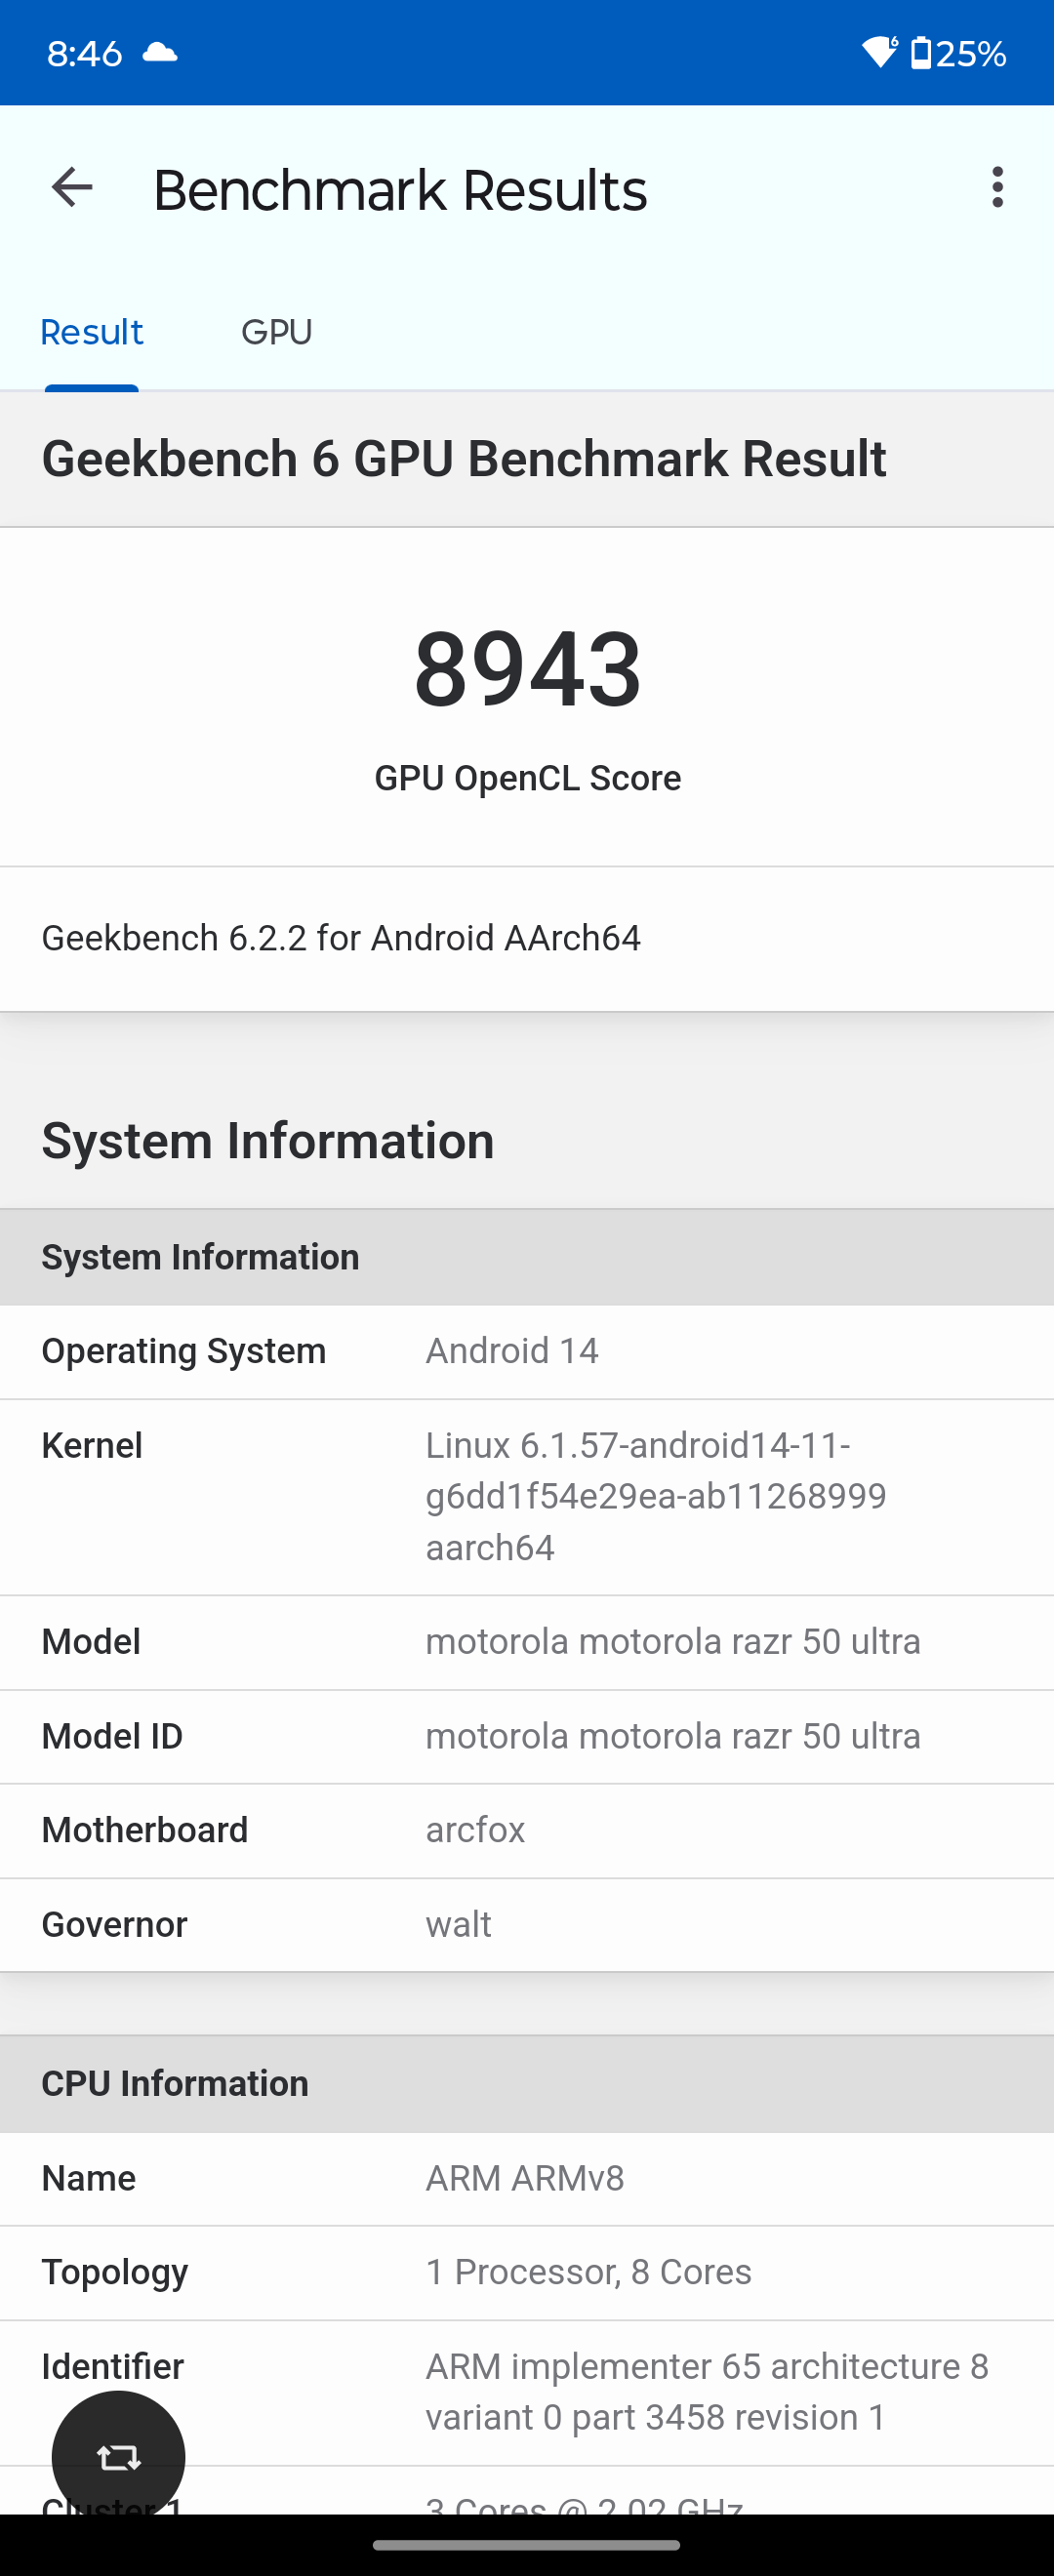Tap the cloud notification icon
This screenshot has height=2576, width=1054.
pyautogui.click(x=160, y=52)
